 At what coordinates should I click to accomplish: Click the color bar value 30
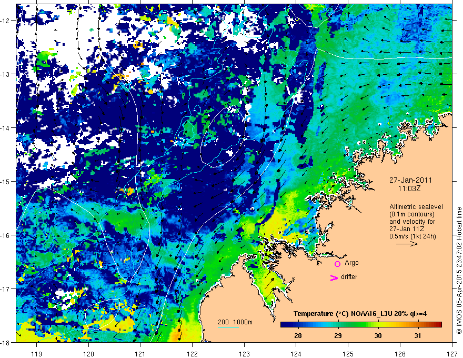coord(378,336)
